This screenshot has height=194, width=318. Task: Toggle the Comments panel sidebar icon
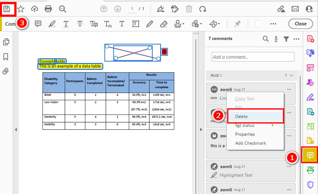[310, 155]
